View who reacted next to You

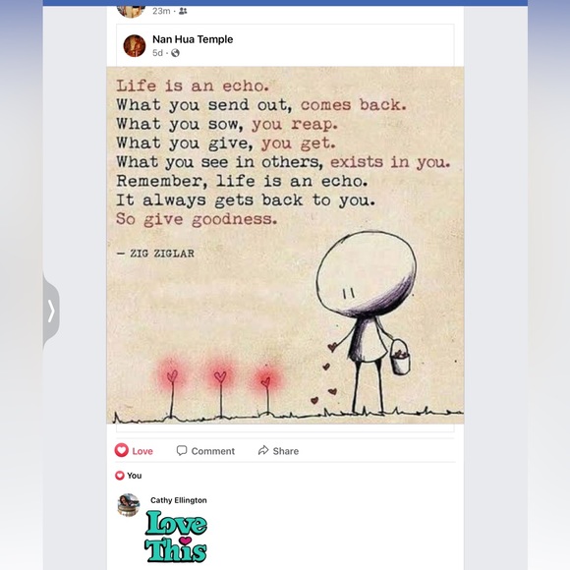[120, 476]
